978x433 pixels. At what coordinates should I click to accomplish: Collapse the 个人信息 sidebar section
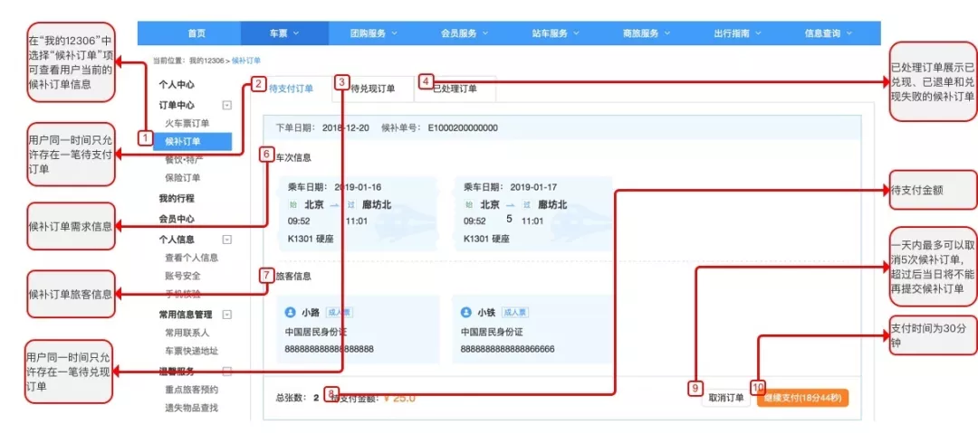[226, 240]
